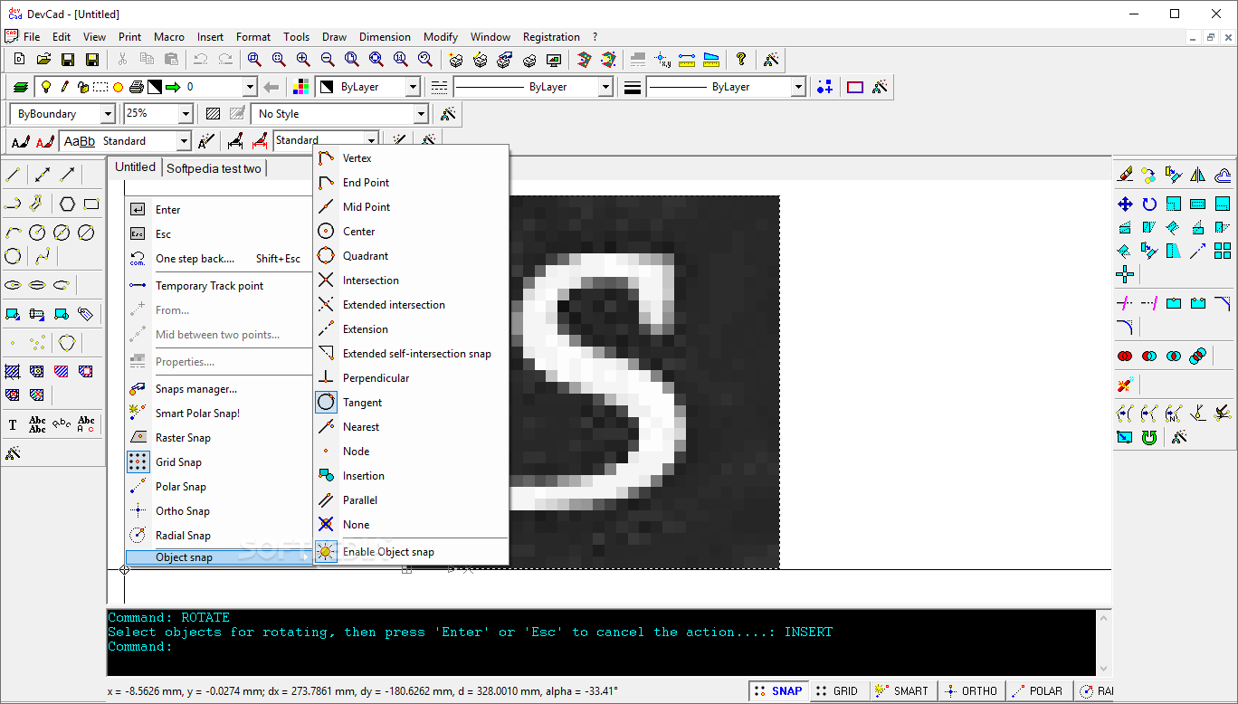The height and width of the screenshot is (704, 1238).
Task: Toggle SMART in the status bar
Action: pyautogui.click(x=902, y=690)
